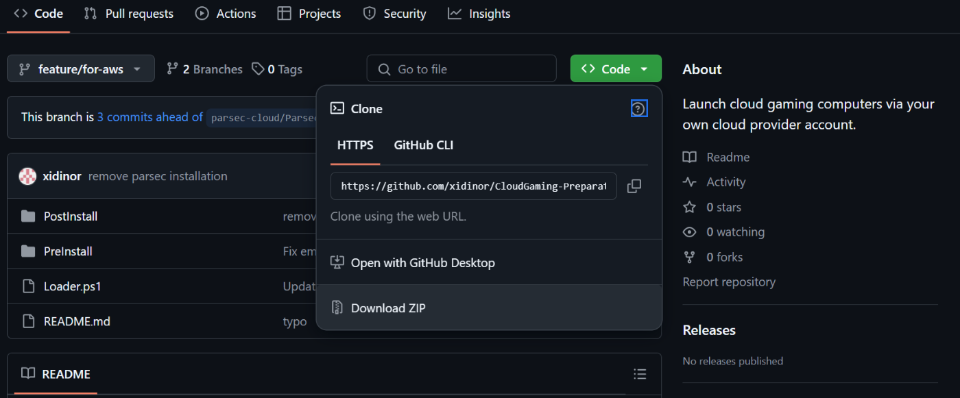This screenshot has width=960, height=398.
Task: Copy the clone URL to clipboard
Action: click(634, 186)
